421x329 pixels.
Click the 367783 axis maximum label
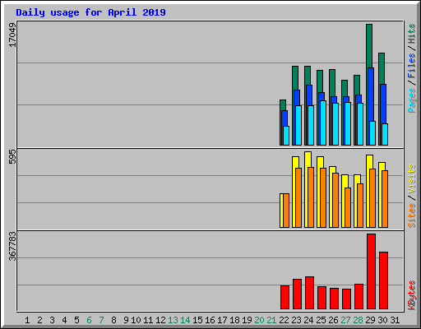point(12,246)
